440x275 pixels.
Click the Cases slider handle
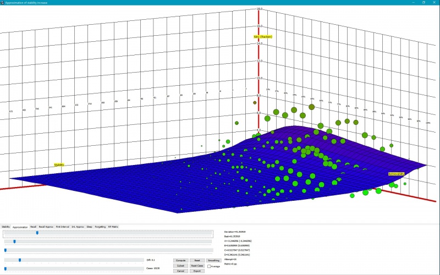pos(5,268)
